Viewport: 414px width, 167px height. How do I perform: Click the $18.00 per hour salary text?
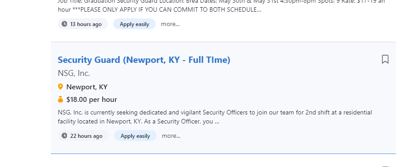(92, 100)
